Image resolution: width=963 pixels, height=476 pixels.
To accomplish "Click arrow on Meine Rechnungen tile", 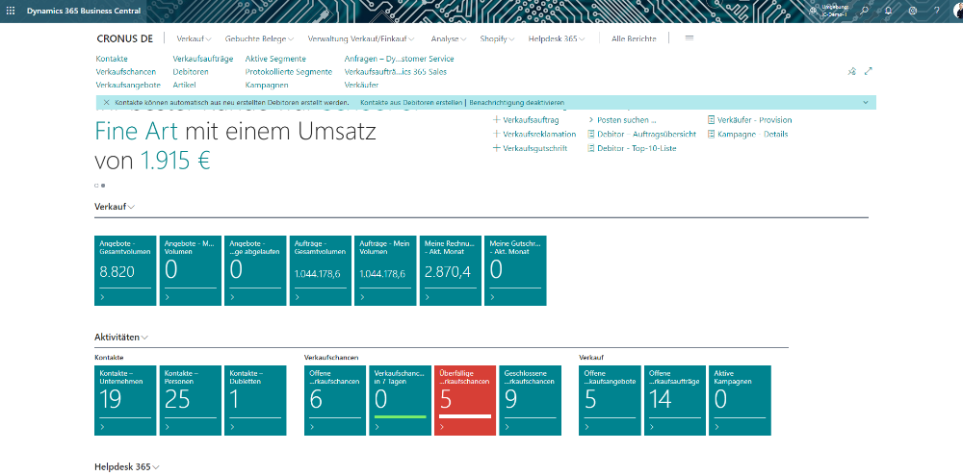I will coord(427,297).
